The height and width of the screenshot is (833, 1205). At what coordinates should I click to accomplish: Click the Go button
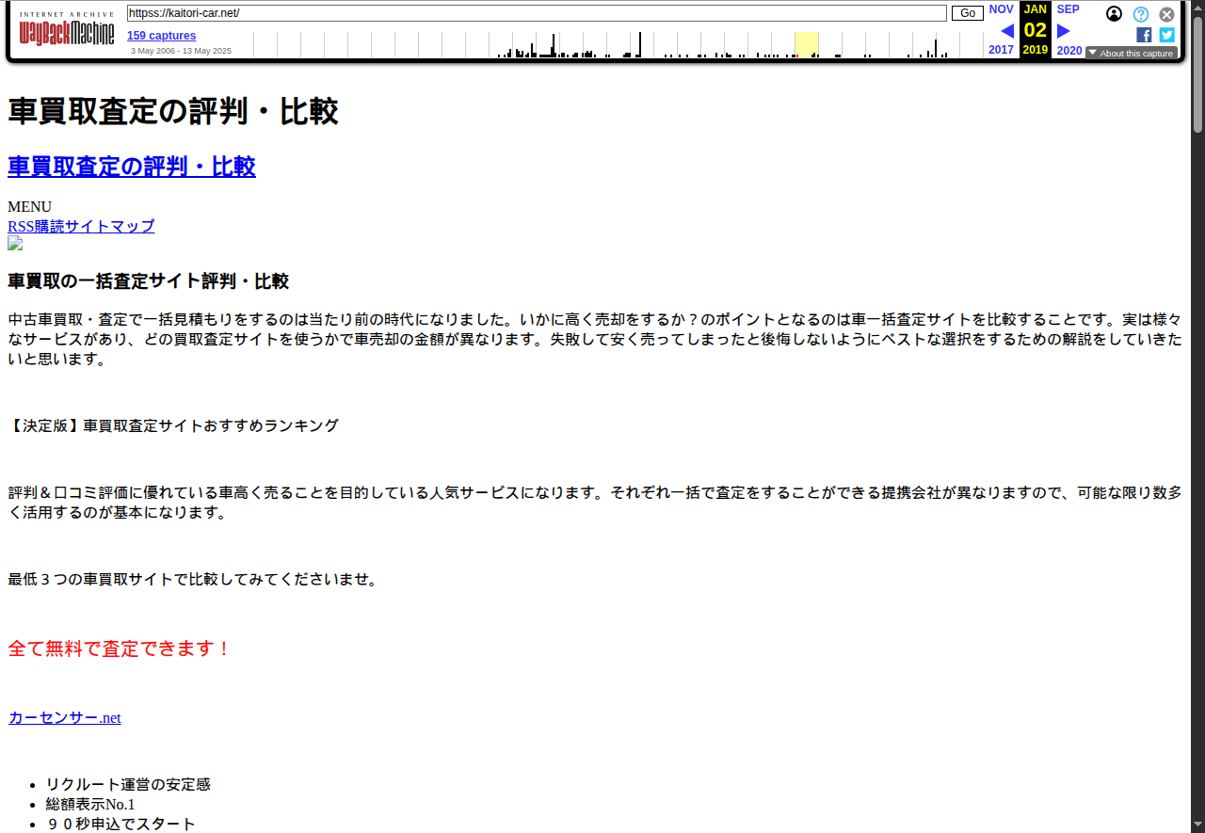(967, 13)
